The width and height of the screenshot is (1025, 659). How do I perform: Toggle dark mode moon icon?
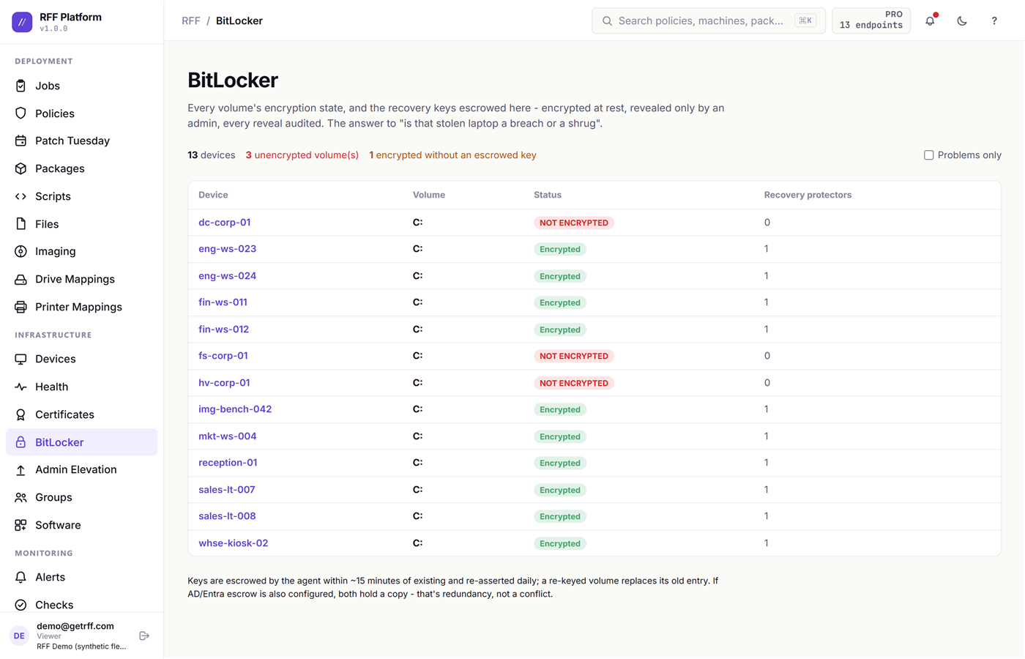[x=962, y=21]
